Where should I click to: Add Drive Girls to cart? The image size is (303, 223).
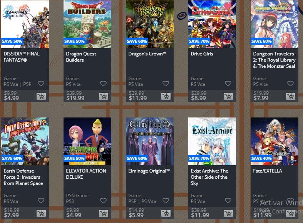[x=228, y=96]
